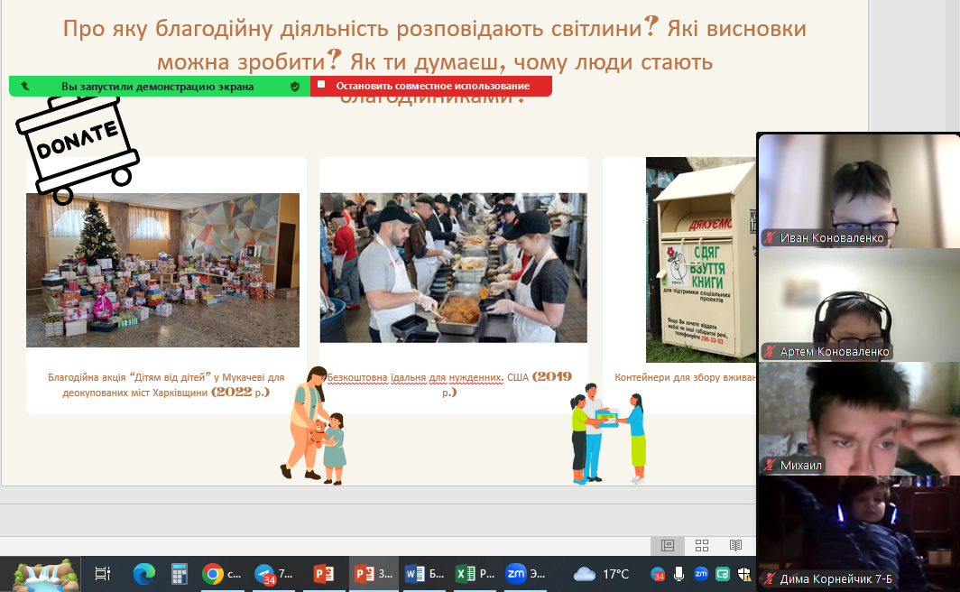Click the muted mic icon beside Иван Коноваленко
This screenshot has width=960, height=592.
pos(770,237)
